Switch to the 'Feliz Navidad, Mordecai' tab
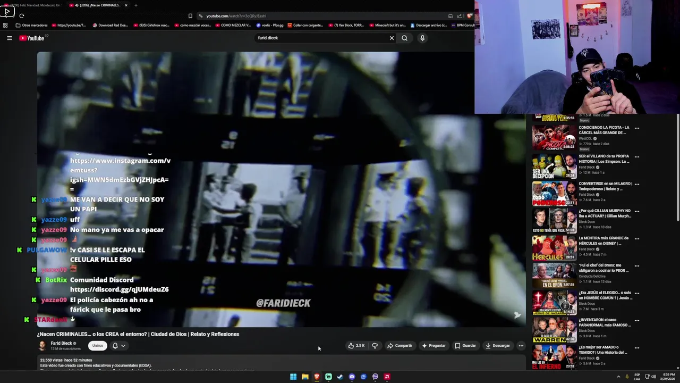Viewport: 680px width, 383px height. pyautogui.click(x=33, y=5)
